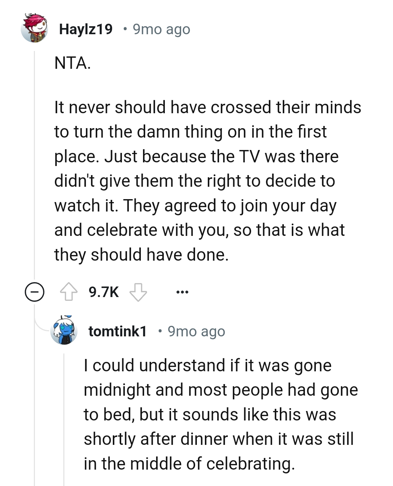This screenshot has width=393, height=486.
Task: Click Haylz19's snoo avatar
Action: pos(35,29)
